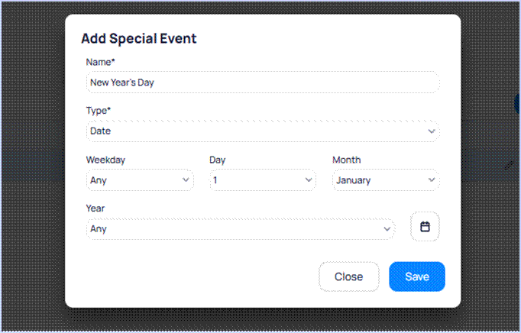This screenshot has height=333, width=521.
Task: Open the calendar date picker icon
Action: [425, 227]
